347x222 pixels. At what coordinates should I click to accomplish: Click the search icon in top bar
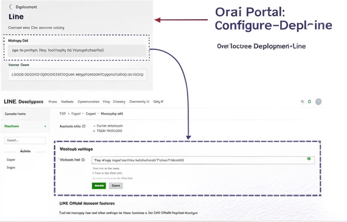coord(302,102)
